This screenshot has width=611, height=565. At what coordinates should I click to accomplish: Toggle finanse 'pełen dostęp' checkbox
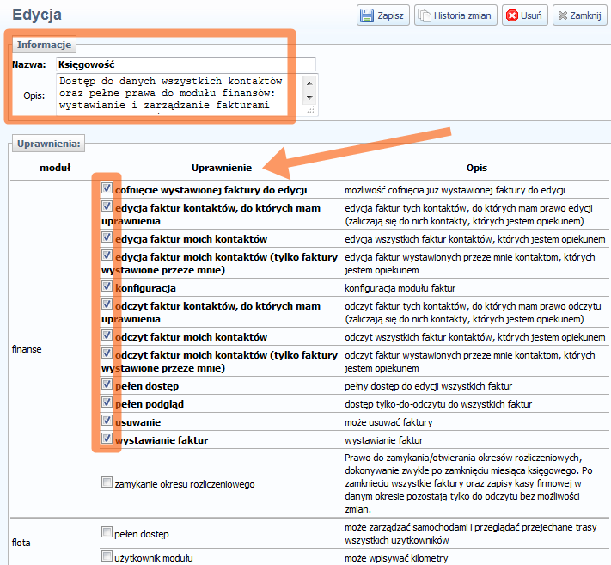tap(107, 384)
